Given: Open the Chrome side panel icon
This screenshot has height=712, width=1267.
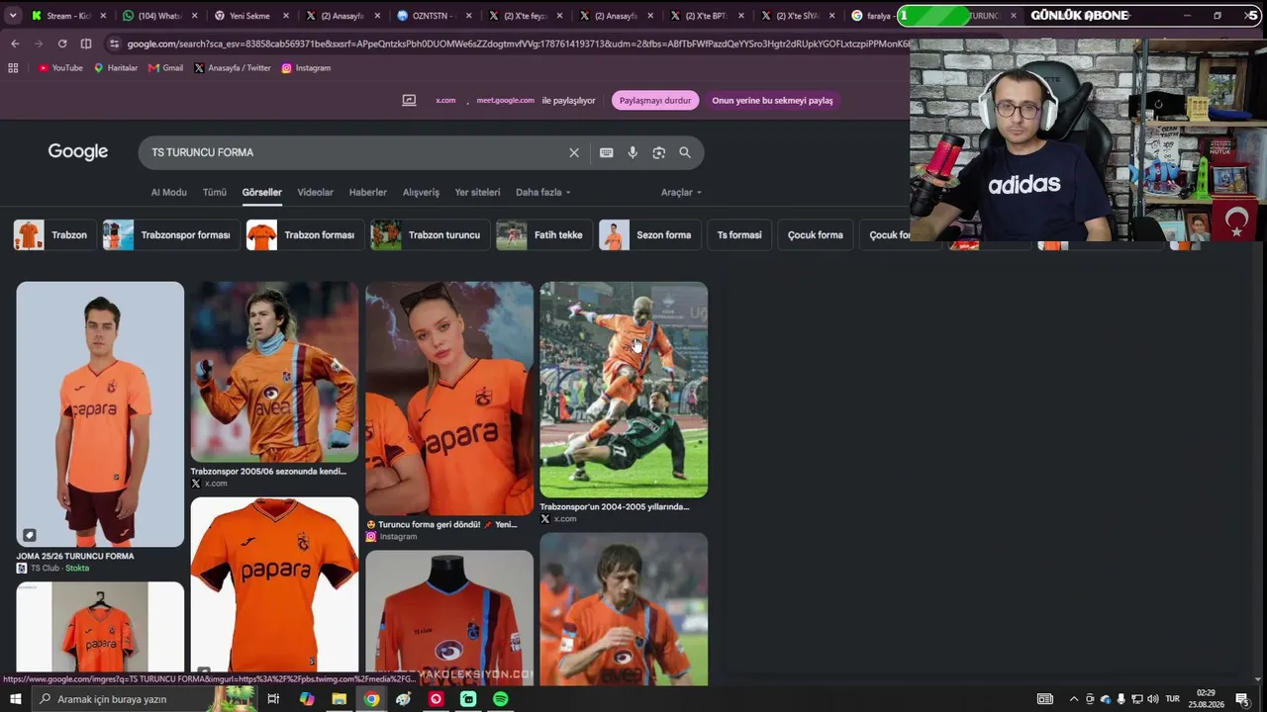Looking at the screenshot, I should click(x=86, y=44).
